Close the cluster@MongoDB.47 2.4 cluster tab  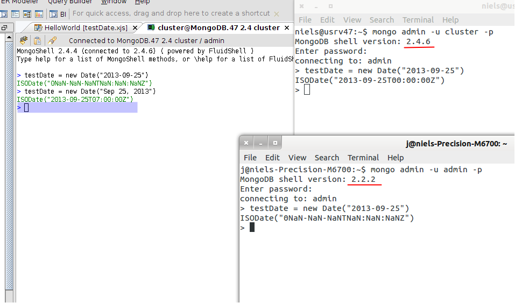tap(287, 28)
